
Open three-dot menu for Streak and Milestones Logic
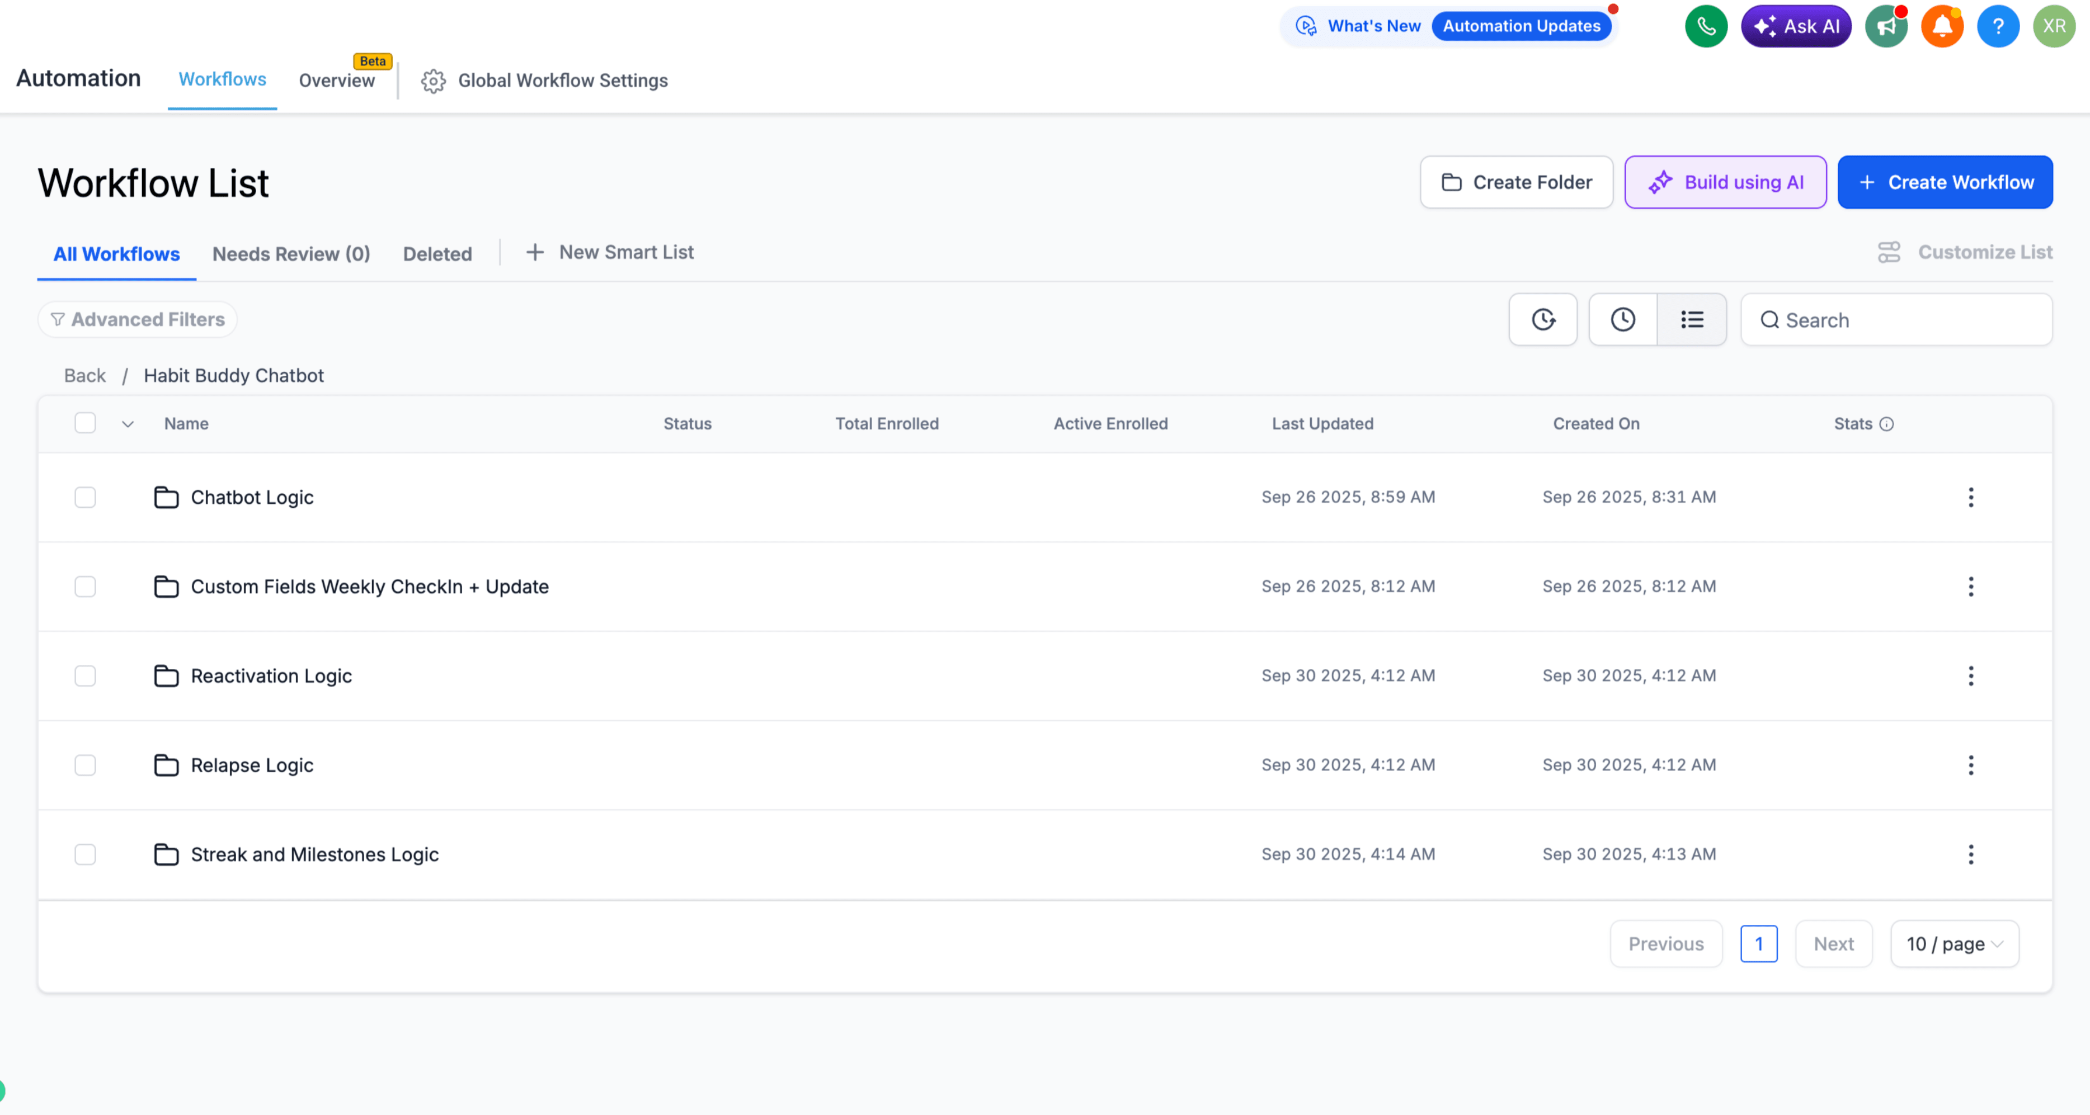pos(1971,854)
